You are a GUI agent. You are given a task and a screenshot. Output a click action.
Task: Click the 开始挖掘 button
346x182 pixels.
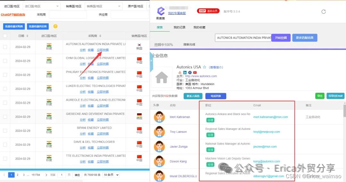[281, 38]
